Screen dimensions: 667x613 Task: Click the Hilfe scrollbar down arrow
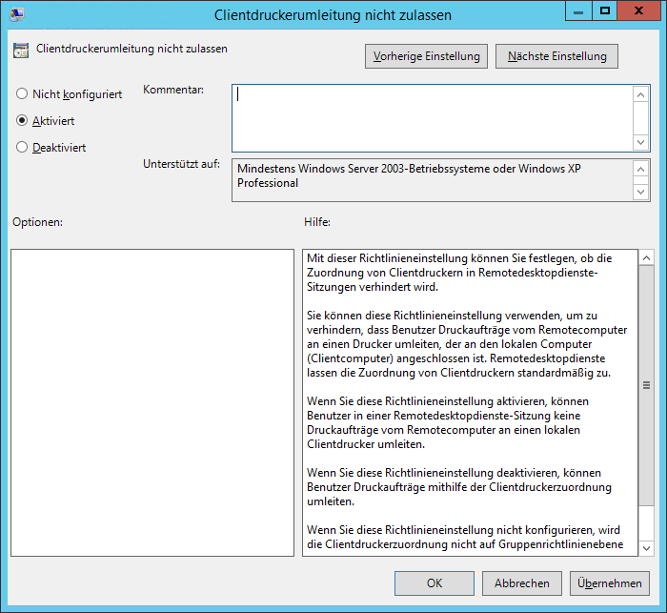point(646,547)
